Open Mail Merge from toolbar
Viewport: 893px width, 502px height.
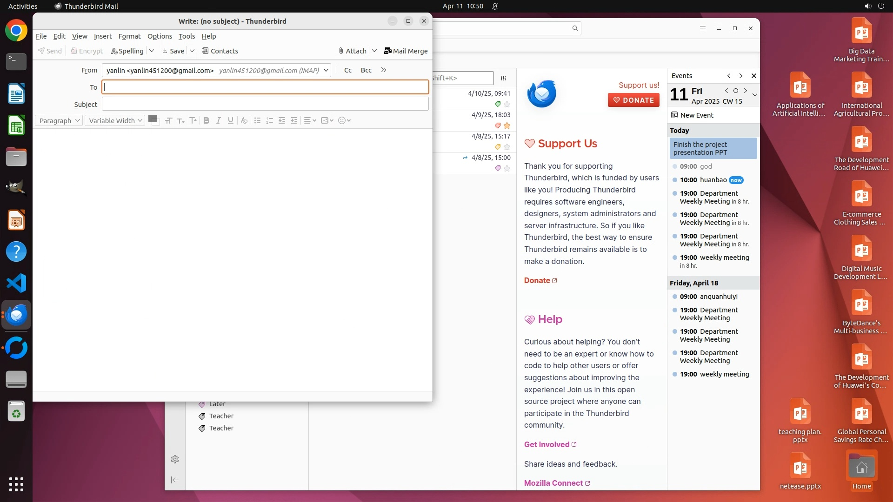(x=406, y=51)
